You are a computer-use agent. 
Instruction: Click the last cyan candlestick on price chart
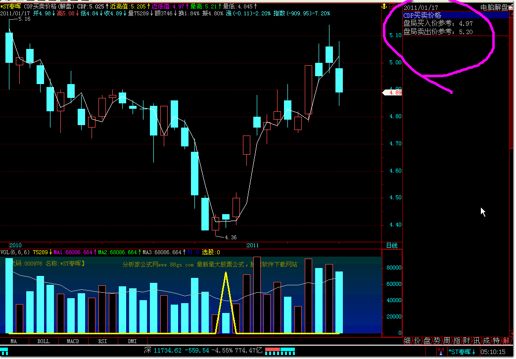point(339,80)
